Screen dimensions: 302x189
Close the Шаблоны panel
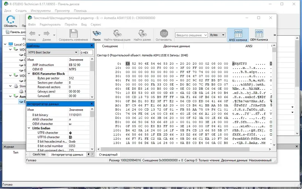coord(92,46)
